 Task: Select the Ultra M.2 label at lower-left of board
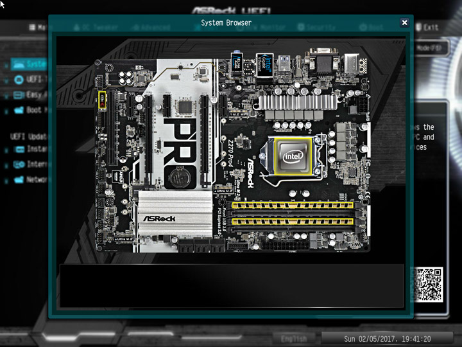point(124,238)
